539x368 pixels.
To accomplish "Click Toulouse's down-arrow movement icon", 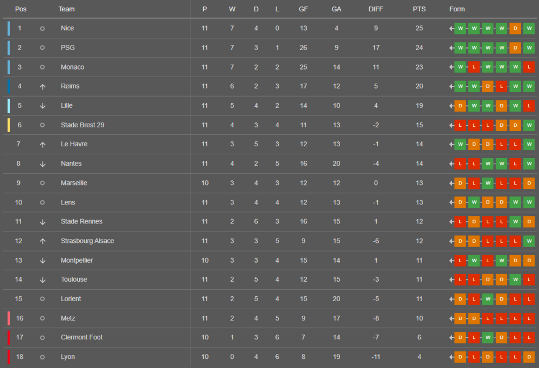I will tap(42, 280).
